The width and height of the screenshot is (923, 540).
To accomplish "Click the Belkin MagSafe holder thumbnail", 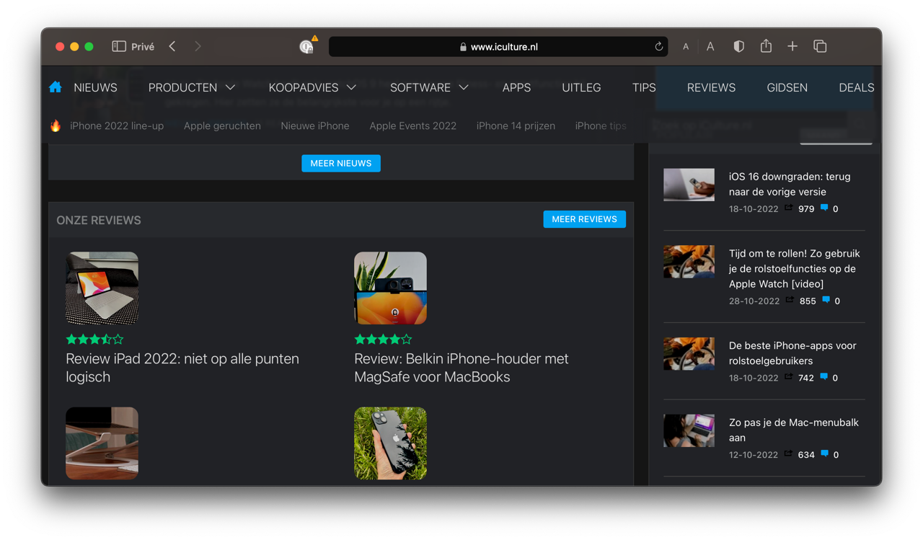I will click(x=390, y=288).
